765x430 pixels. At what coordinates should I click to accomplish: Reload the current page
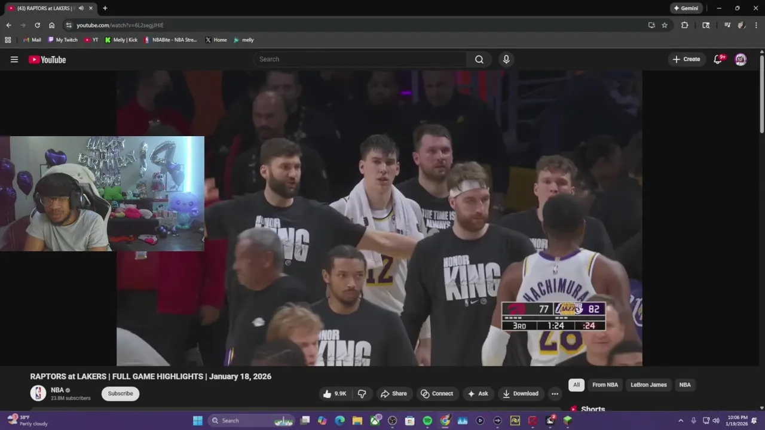tap(37, 25)
